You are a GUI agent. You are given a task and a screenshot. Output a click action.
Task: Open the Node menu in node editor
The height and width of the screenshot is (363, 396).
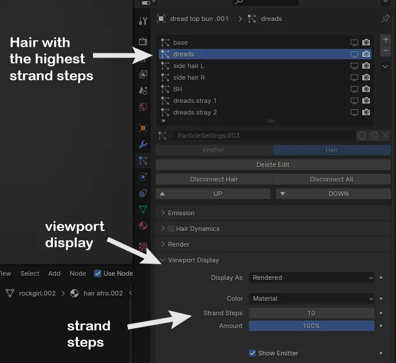pos(78,273)
